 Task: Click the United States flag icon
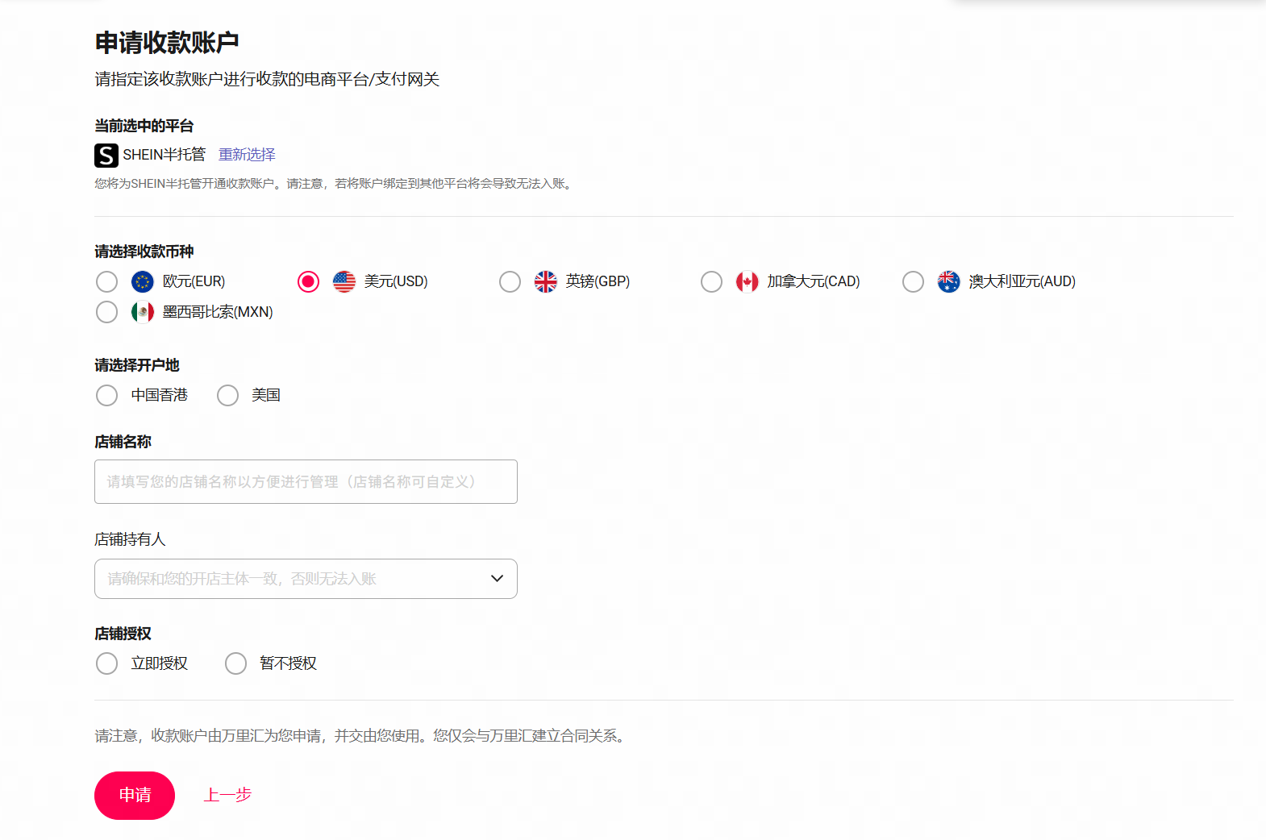pyautogui.click(x=344, y=281)
